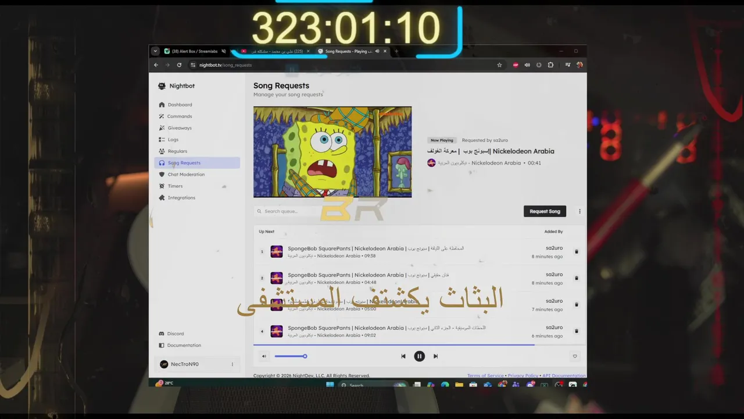
Task: Open Integrations page
Action: [197, 198]
